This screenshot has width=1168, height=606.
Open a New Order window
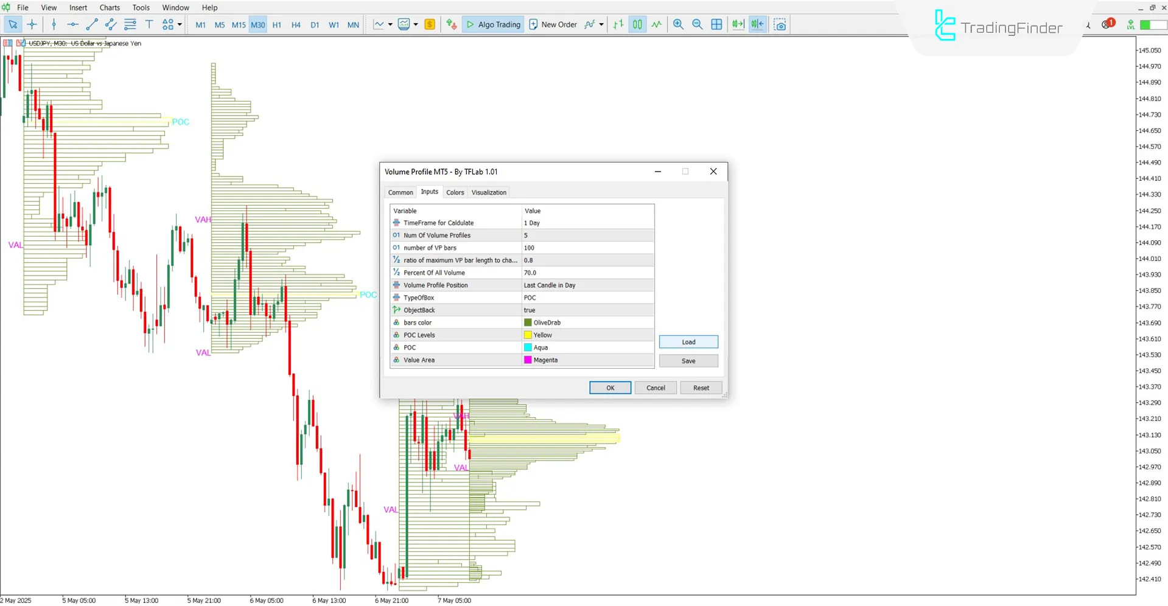point(553,24)
